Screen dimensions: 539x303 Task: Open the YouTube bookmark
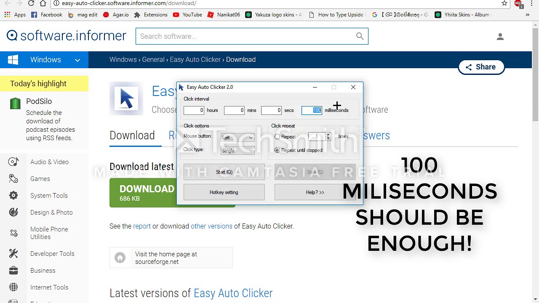tap(187, 15)
